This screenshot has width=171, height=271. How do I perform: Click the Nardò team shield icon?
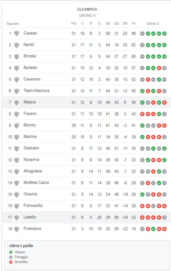[17, 45]
